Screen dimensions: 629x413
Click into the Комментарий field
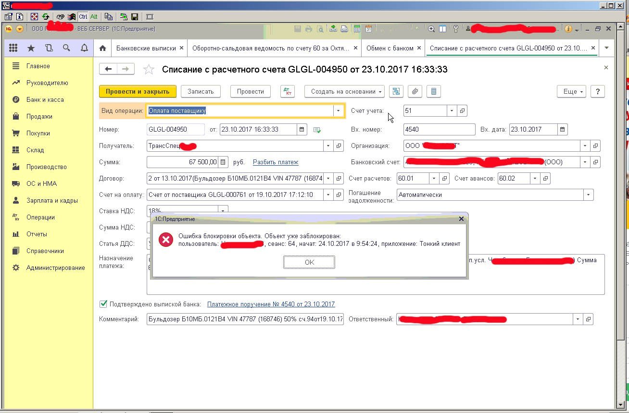click(x=245, y=319)
